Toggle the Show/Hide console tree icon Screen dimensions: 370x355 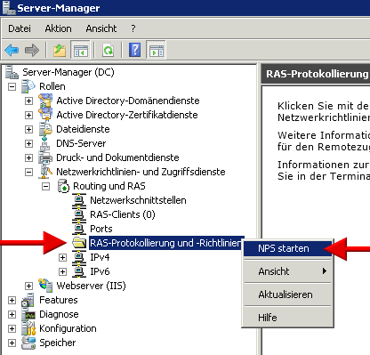tap(80, 50)
